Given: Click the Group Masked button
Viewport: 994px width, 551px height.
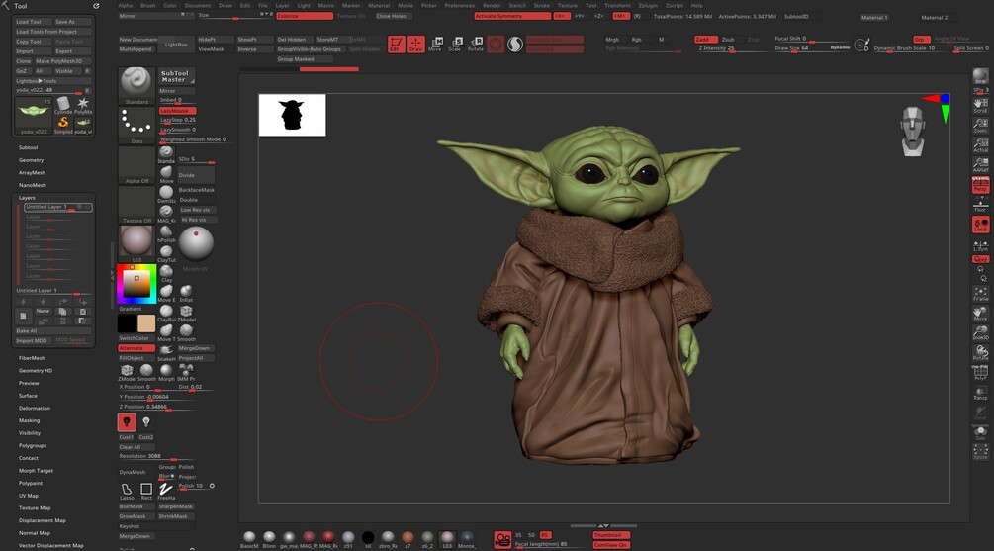Looking at the screenshot, I should [305, 59].
